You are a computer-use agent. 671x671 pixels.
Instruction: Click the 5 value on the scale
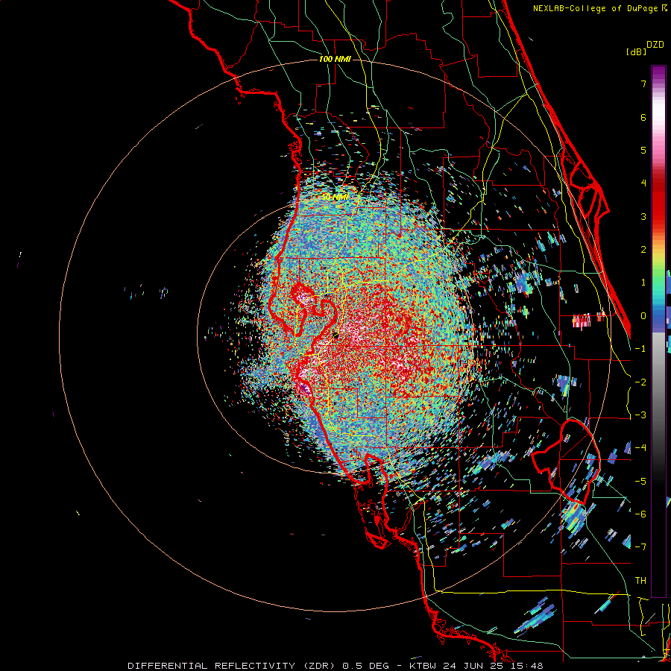point(643,150)
